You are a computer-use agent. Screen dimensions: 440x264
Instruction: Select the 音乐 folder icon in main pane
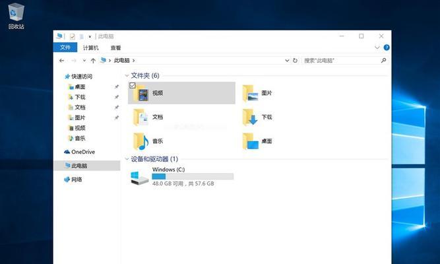141,141
